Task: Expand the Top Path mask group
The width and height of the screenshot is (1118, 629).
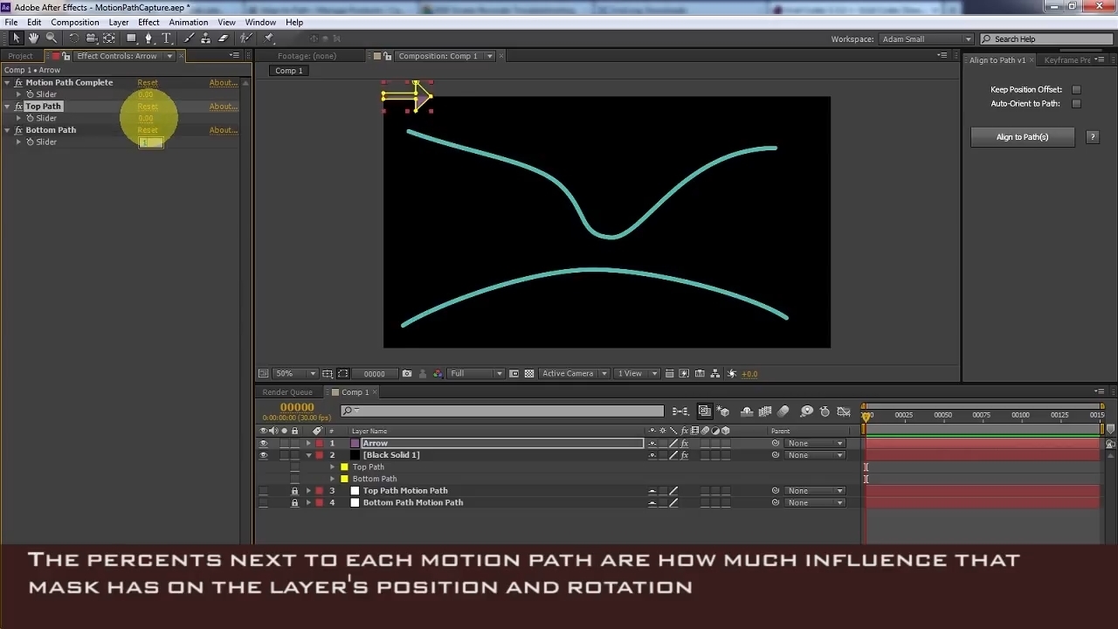Action: click(332, 467)
